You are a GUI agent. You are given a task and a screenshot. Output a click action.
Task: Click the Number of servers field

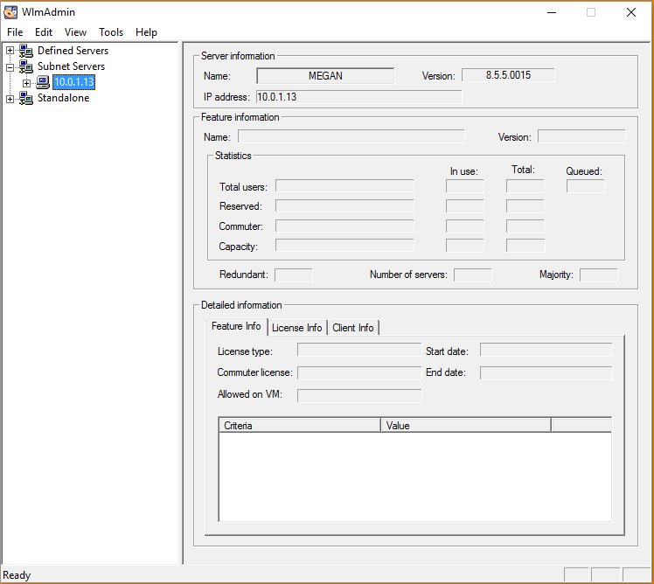472,275
